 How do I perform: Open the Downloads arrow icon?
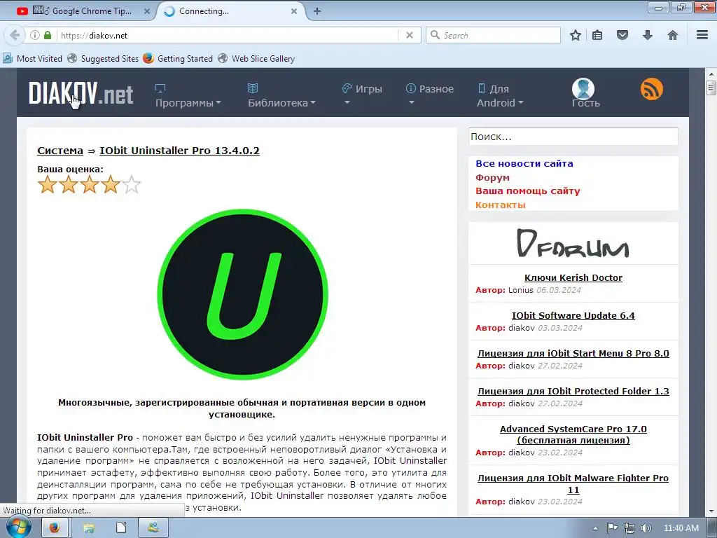tap(648, 35)
